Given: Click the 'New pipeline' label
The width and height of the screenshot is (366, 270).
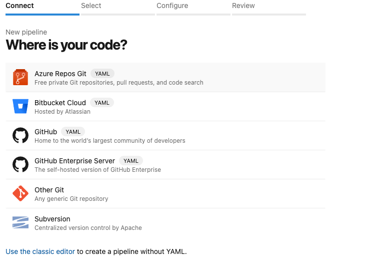Looking at the screenshot, I should click(x=26, y=32).
